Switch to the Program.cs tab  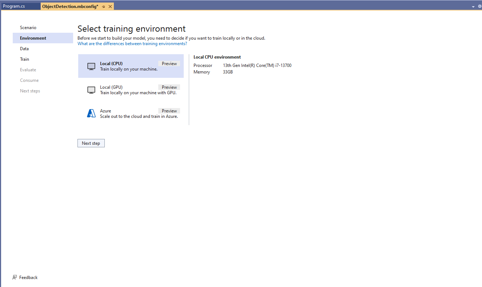[x=14, y=7]
